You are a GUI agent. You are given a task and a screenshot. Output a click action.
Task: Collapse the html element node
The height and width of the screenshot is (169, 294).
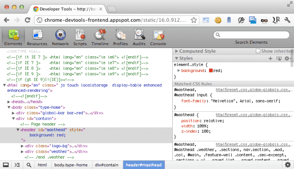5,85
